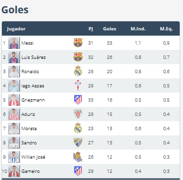Open the Luis Suárez player name link
Image resolution: width=183 pixels, height=180 pixels.
(x=33, y=57)
